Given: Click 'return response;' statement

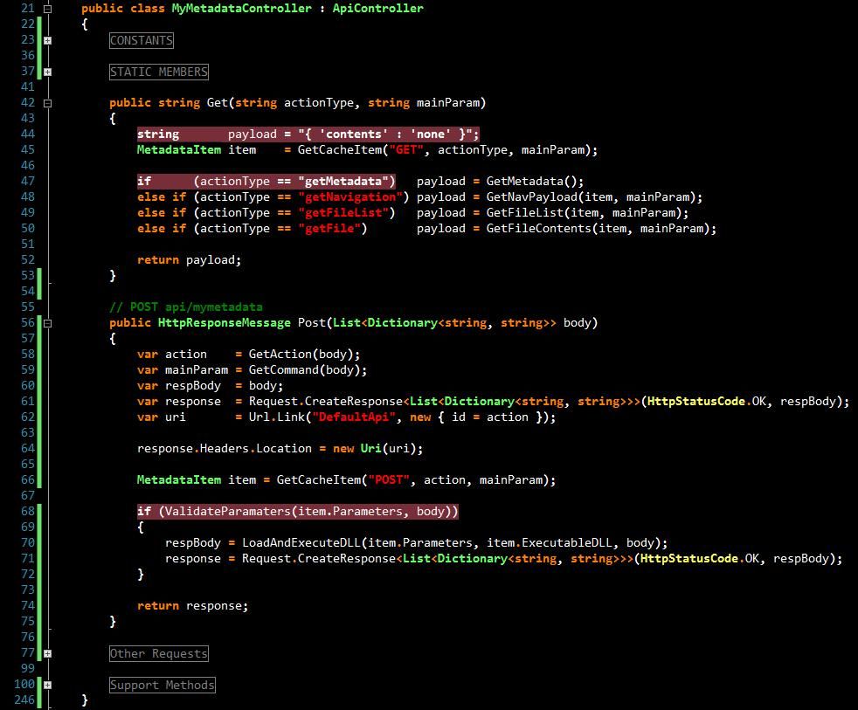Looking at the screenshot, I should click(192, 606).
